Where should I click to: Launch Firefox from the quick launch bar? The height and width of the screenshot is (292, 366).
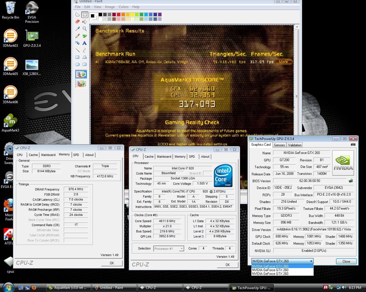[x=34, y=287]
